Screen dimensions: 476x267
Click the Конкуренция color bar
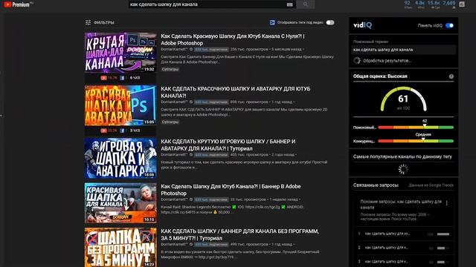(x=416, y=141)
